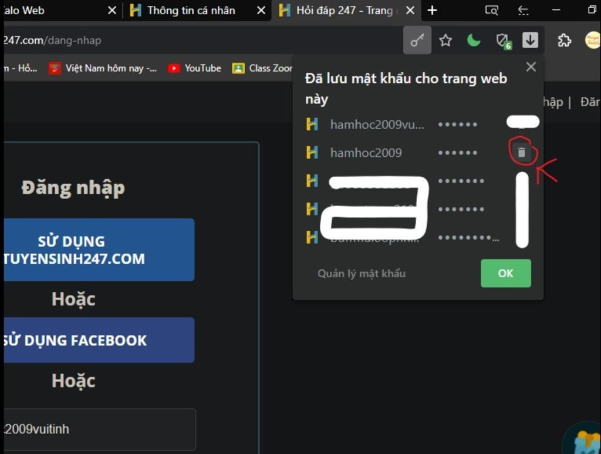This screenshot has height=454, width=601.
Task: Select the hamhoc2009 saved username
Action: pyautogui.click(x=366, y=153)
